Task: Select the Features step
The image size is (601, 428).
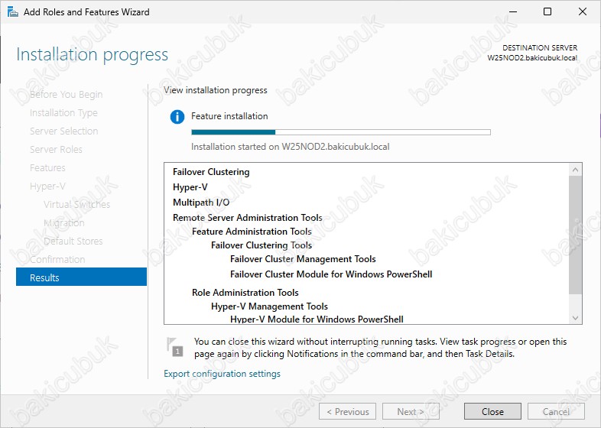Action: coord(47,168)
